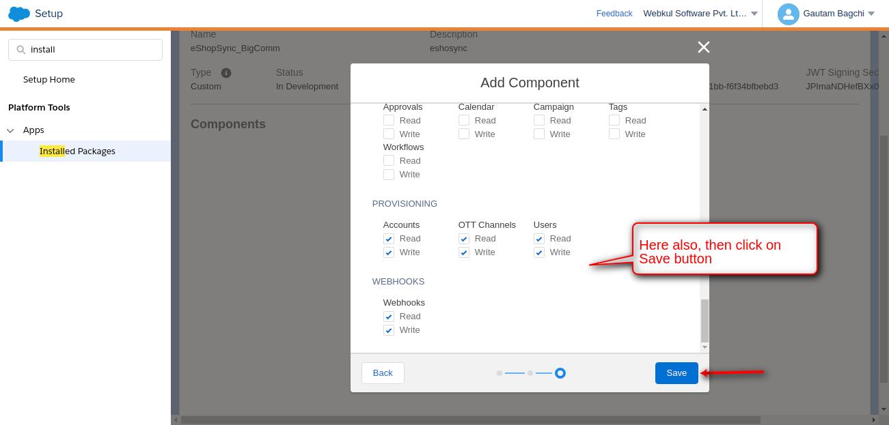Viewport: 889px width, 425px height.
Task: Uncheck Accounts Write checkbox
Action: 389,252
